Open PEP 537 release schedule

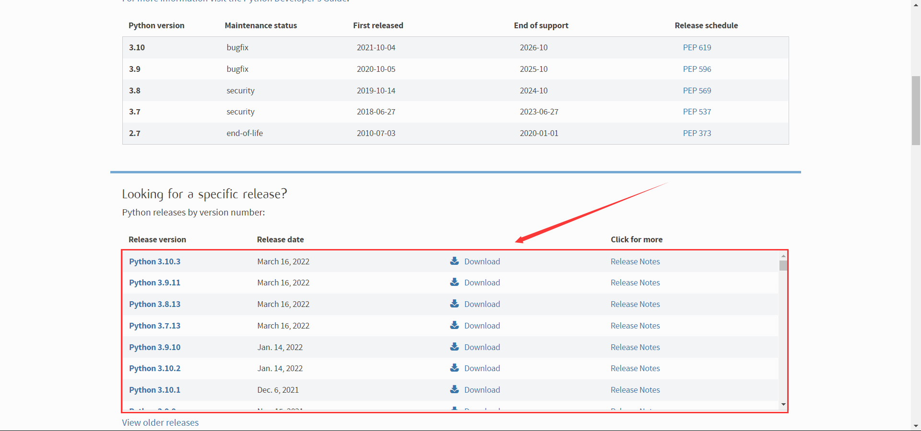697,112
